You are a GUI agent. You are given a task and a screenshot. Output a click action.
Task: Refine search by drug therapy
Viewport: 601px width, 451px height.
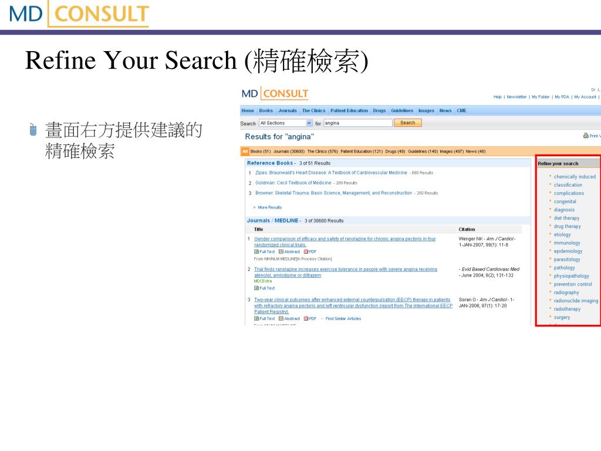pyautogui.click(x=568, y=226)
